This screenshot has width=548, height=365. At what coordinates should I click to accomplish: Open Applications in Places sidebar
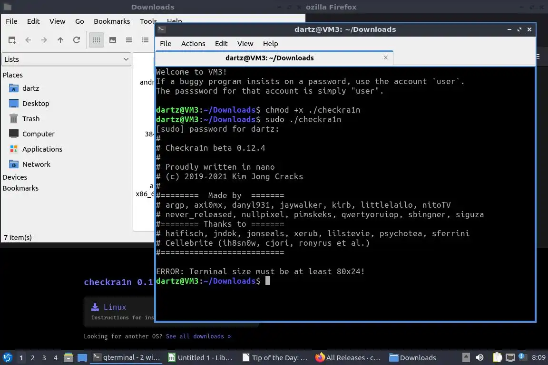[x=42, y=149]
